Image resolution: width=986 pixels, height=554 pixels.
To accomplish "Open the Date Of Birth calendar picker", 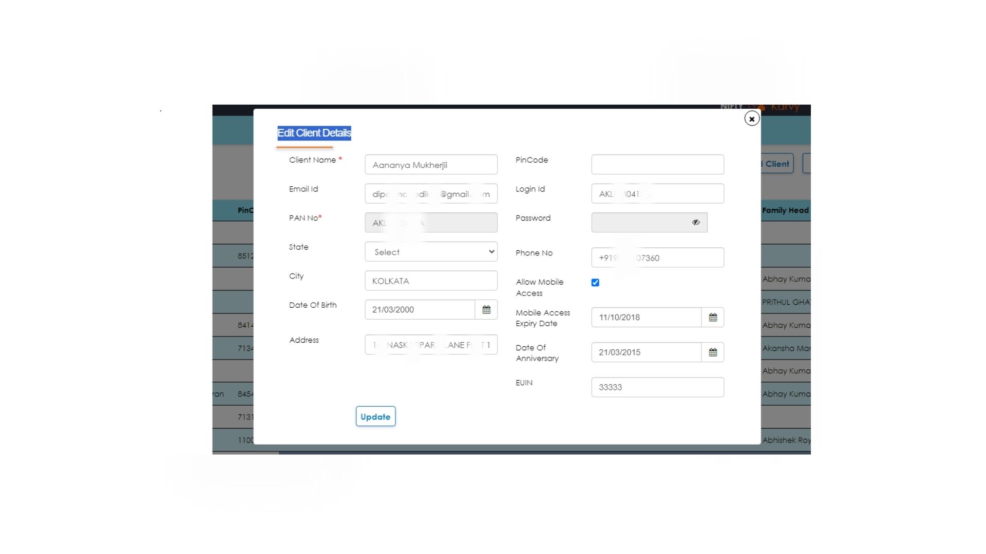I will point(486,310).
